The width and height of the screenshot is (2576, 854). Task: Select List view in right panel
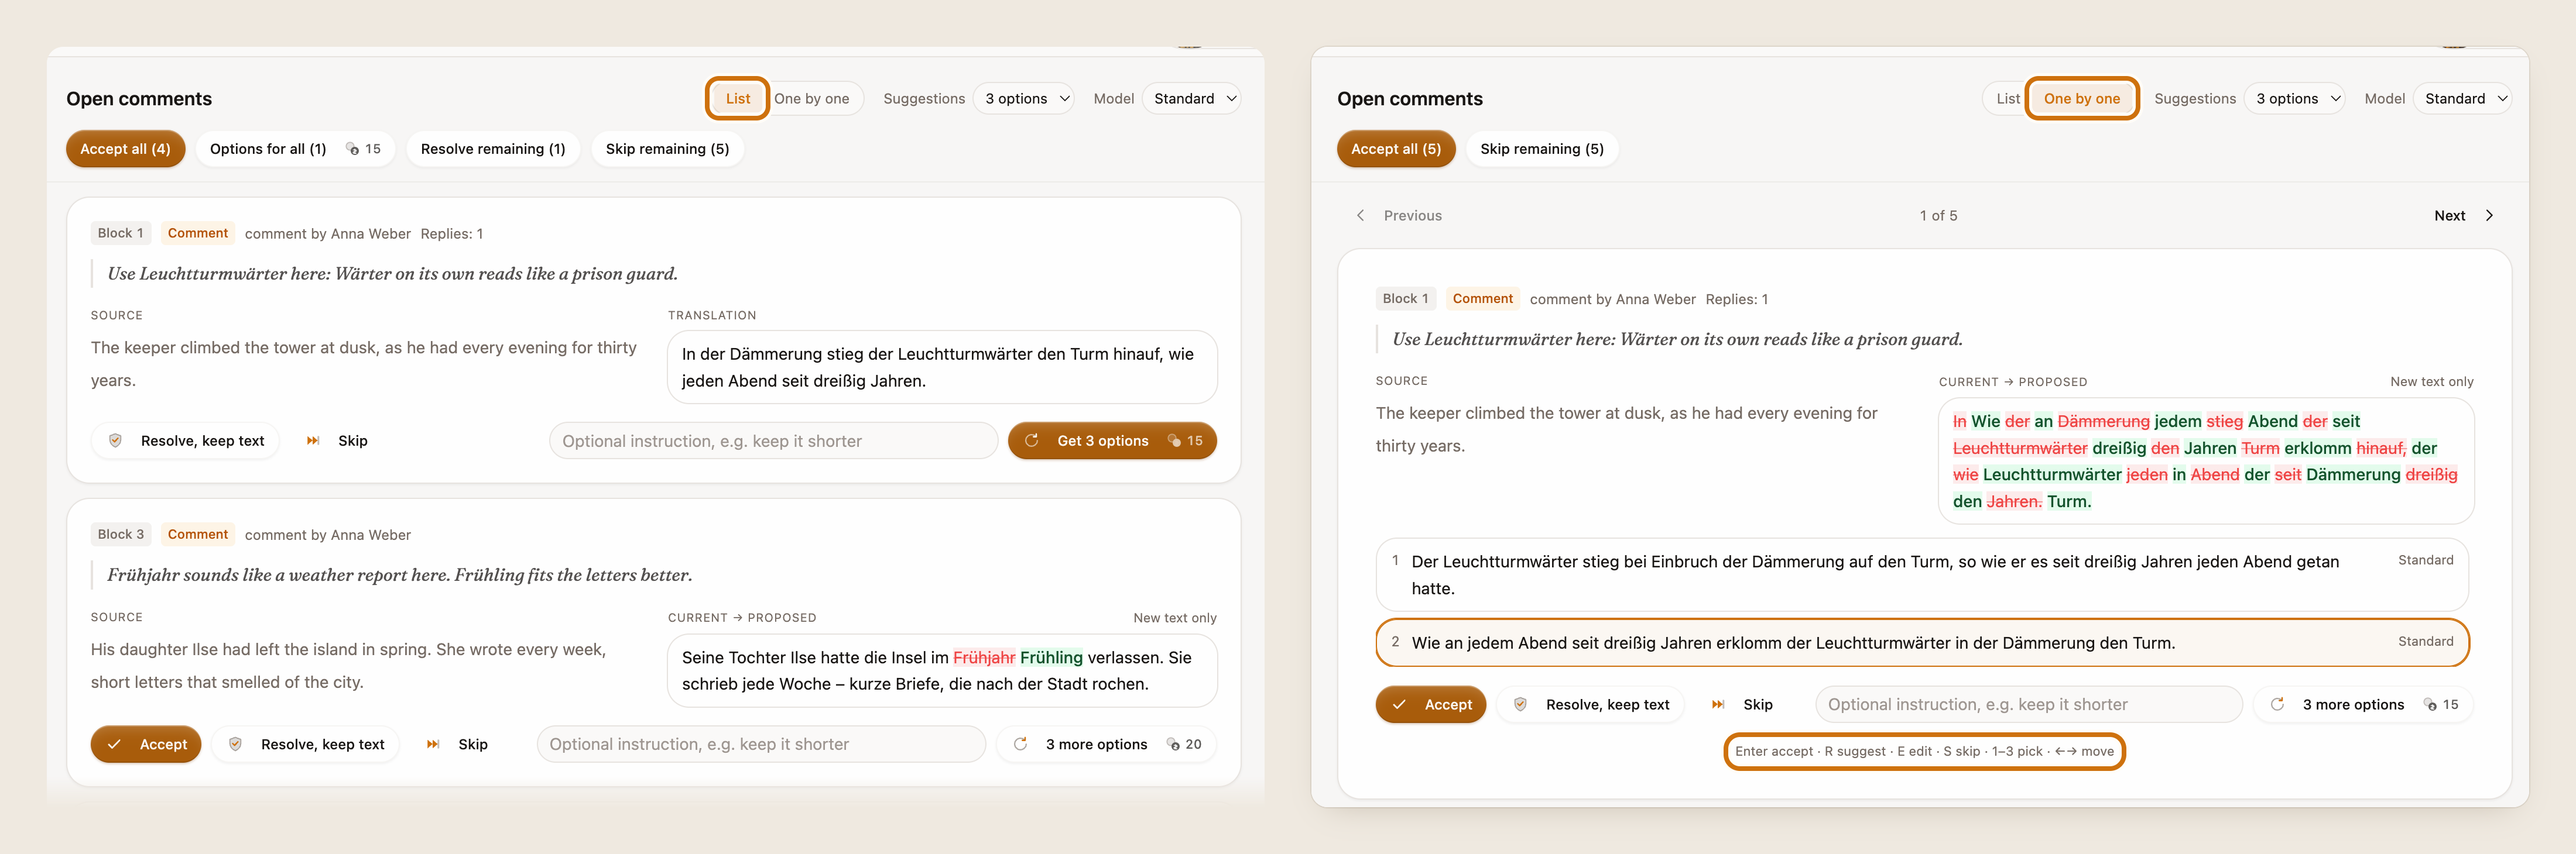(x=2007, y=98)
